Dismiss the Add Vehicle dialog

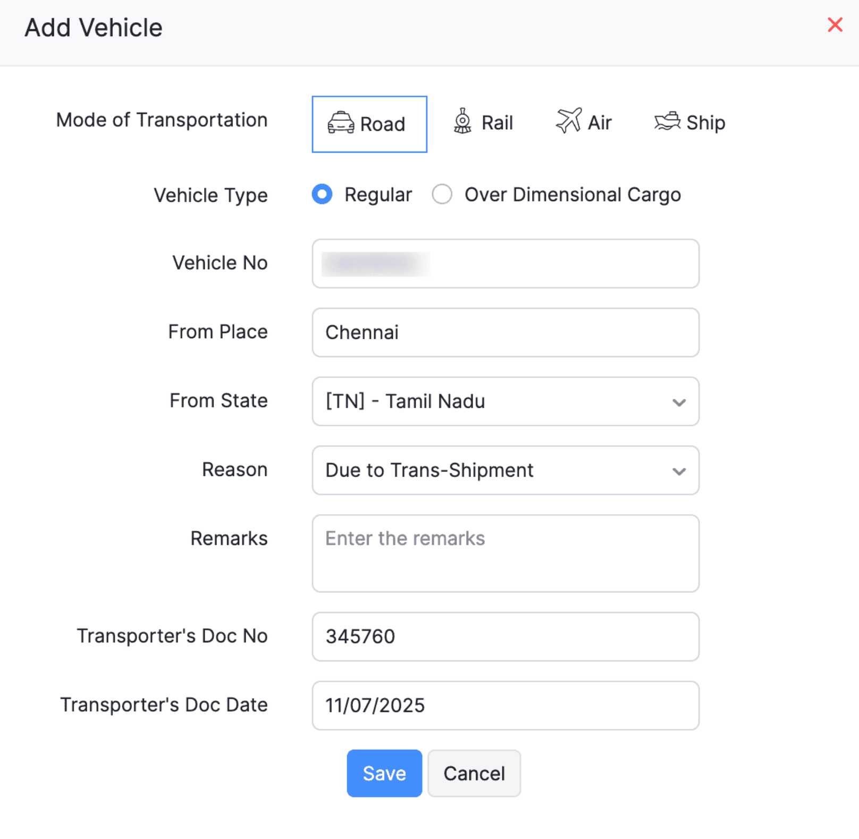coord(835,24)
